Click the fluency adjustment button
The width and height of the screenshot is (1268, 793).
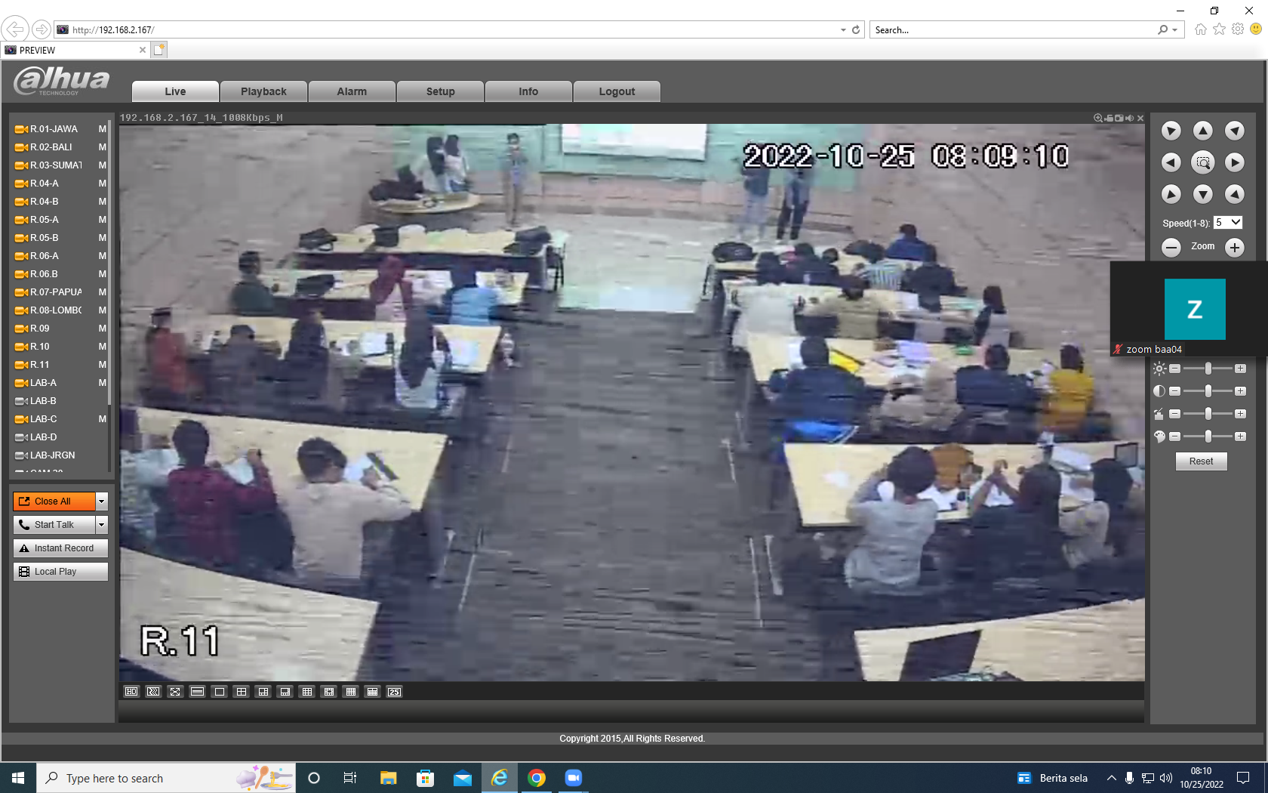pos(153,692)
